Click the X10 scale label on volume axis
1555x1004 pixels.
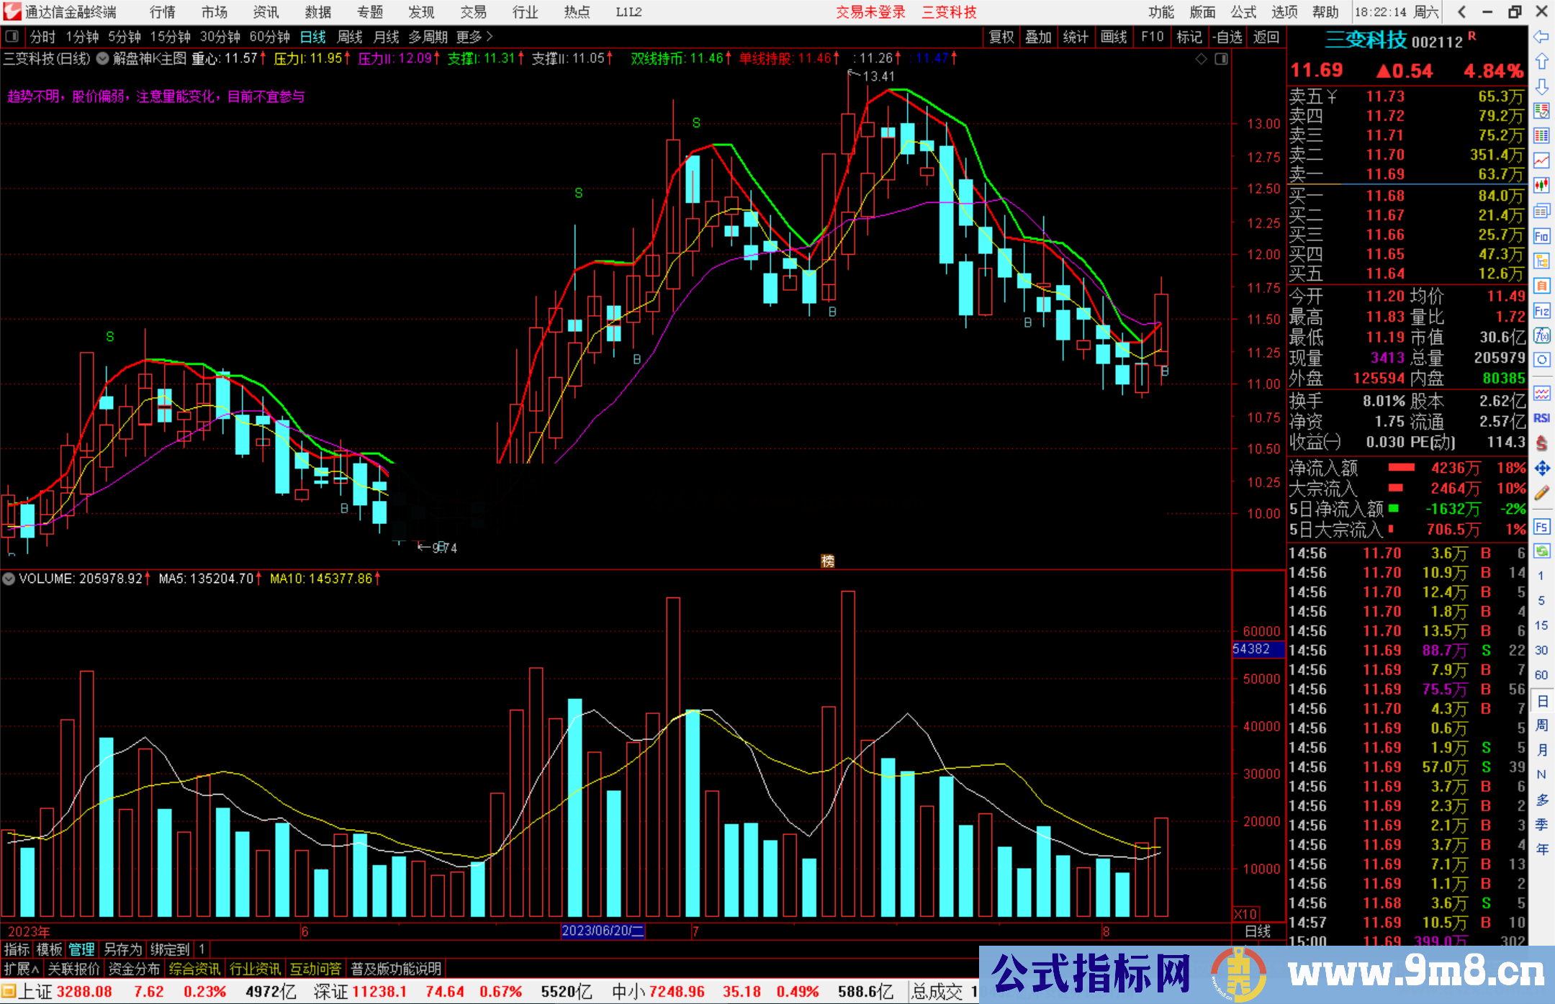click(x=1247, y=914)
